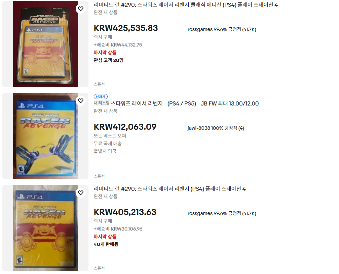Click price KRW412,063.09
Viewport: 339px width, 274px height.
(x=125, y=127)
